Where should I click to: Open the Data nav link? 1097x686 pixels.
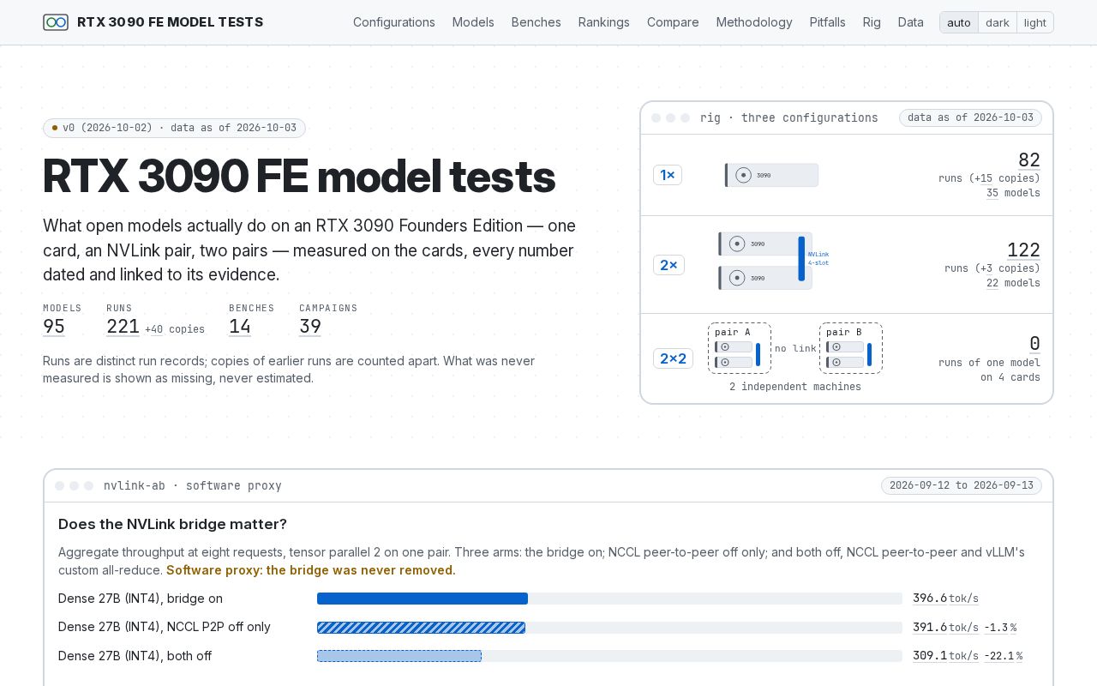[x=911, y=22]
